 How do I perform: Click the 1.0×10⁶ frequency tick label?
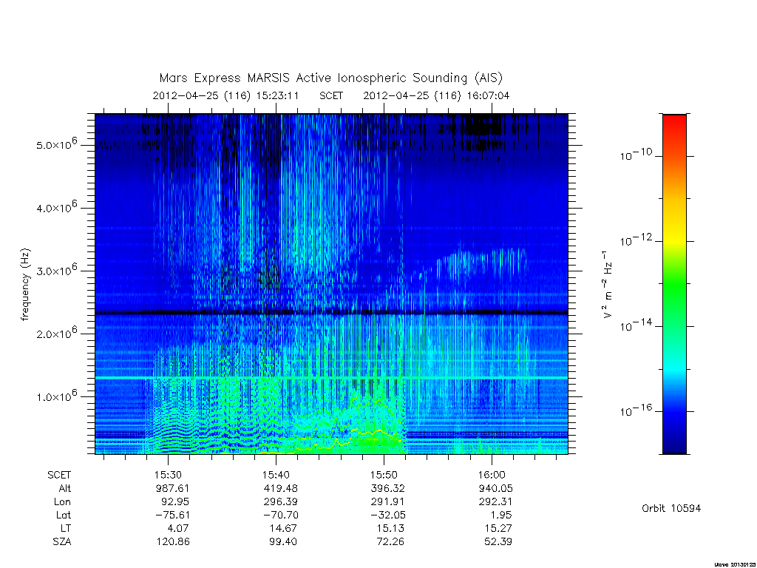point(56,396)
